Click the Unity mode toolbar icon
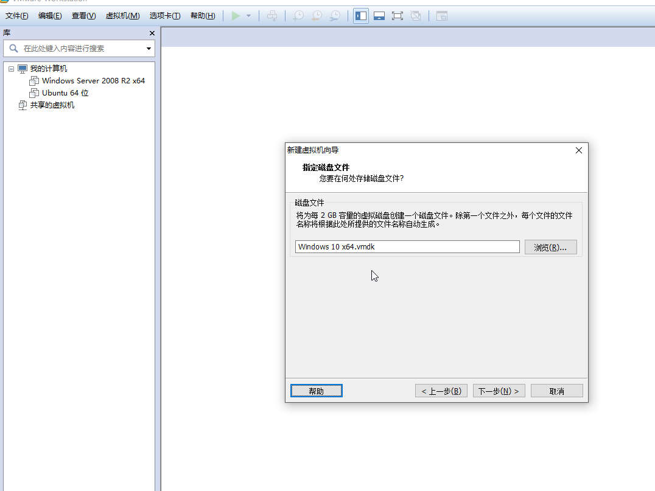 [415, 16]
